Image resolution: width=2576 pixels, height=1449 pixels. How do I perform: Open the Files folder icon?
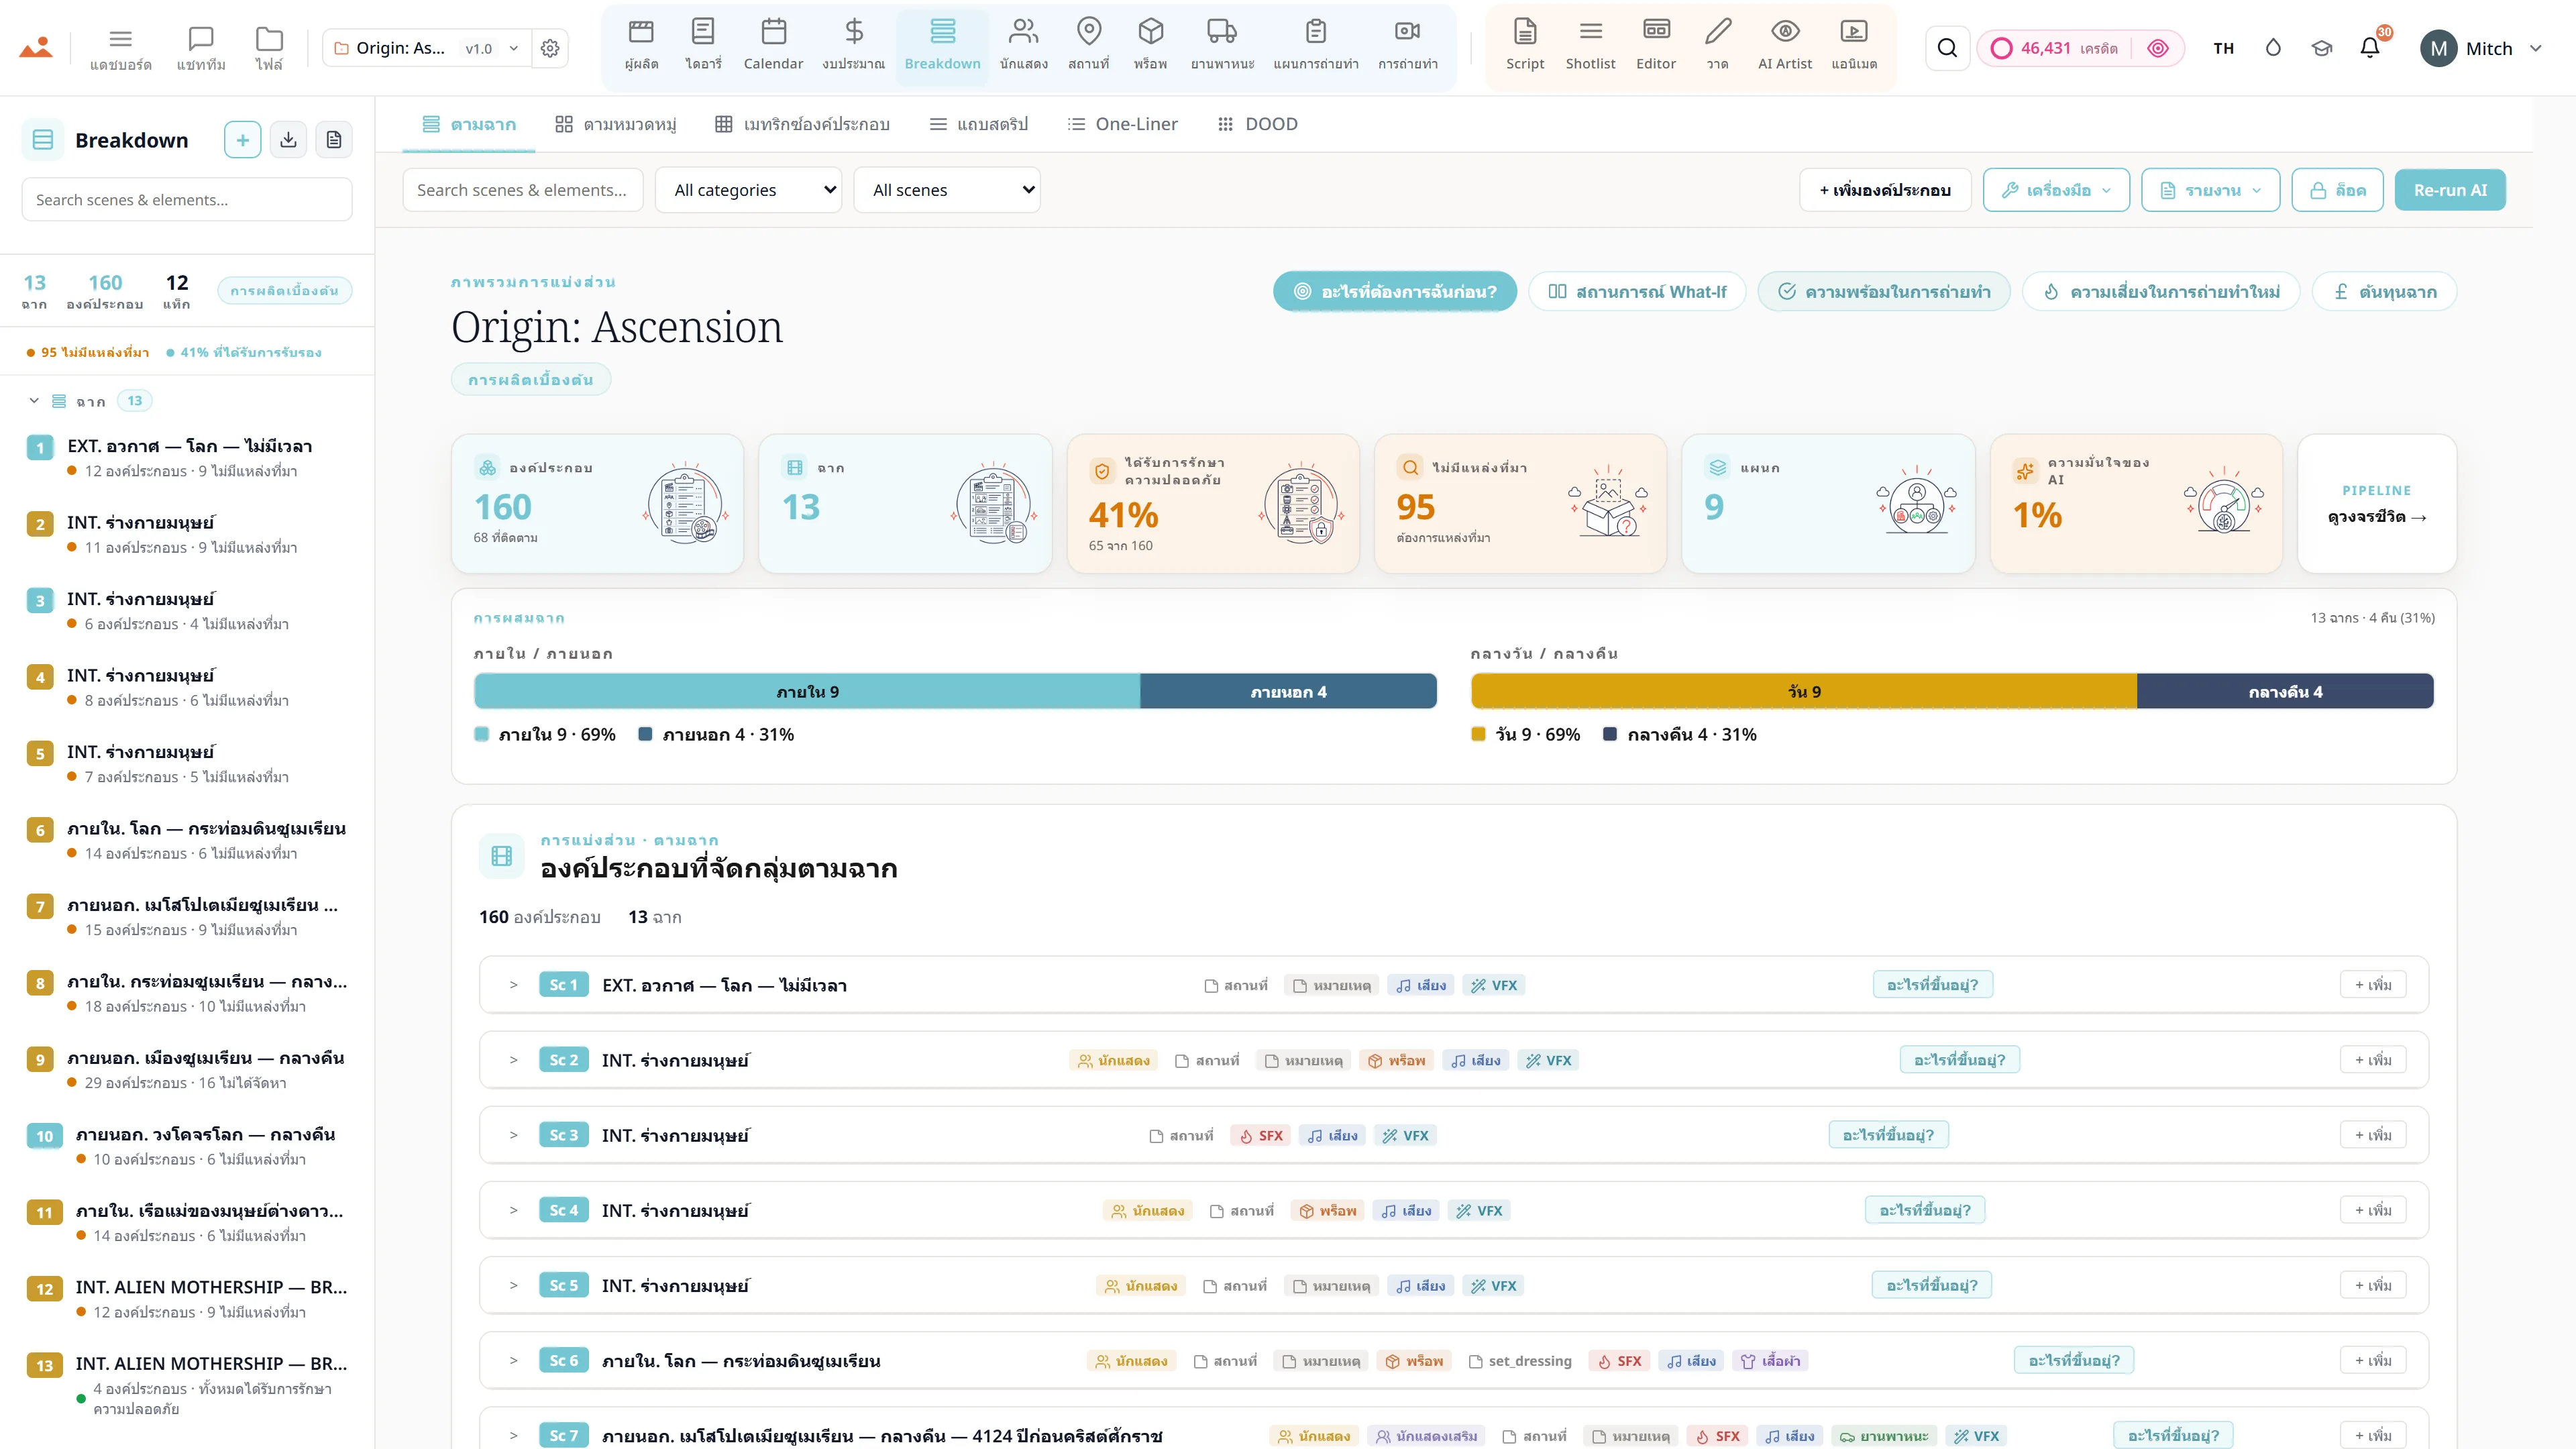tap(269, 48)
